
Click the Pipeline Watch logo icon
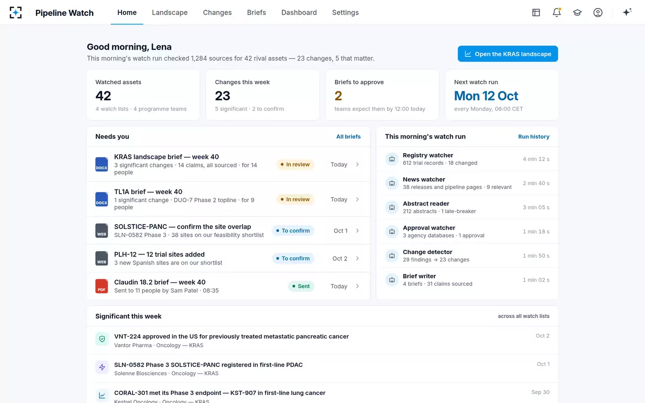pyautogui.click(x=16, y=13)
